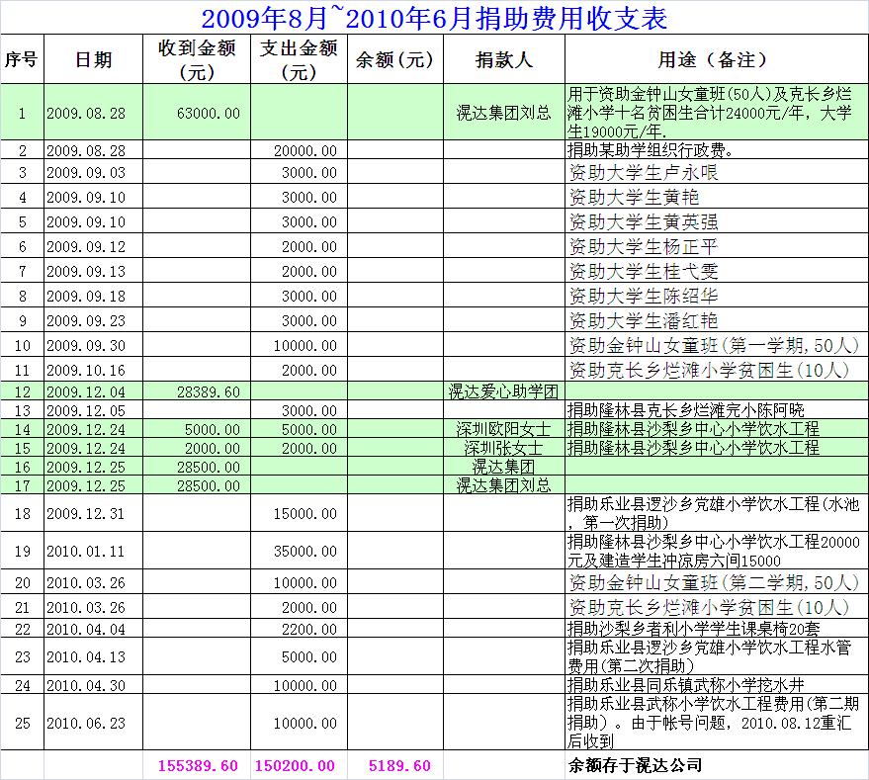This screenshot has height=780, width=869.
Task: Click the note 资助大学生黄艳
Action: point(634,197)
